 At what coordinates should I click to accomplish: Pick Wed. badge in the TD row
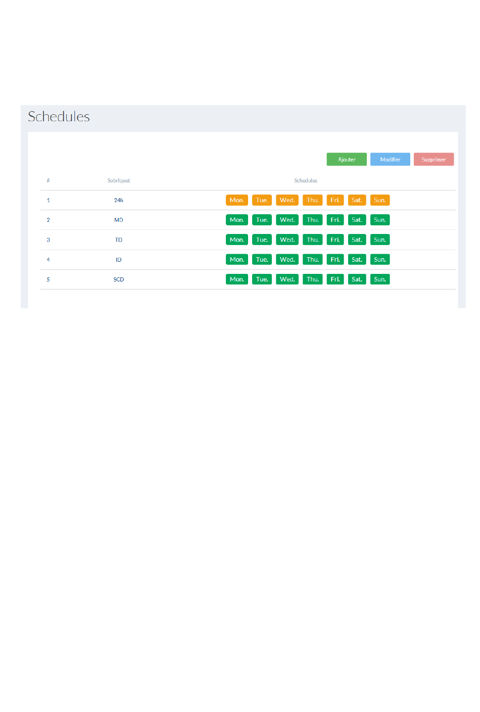pyautogui.click(x=287, y=240)
